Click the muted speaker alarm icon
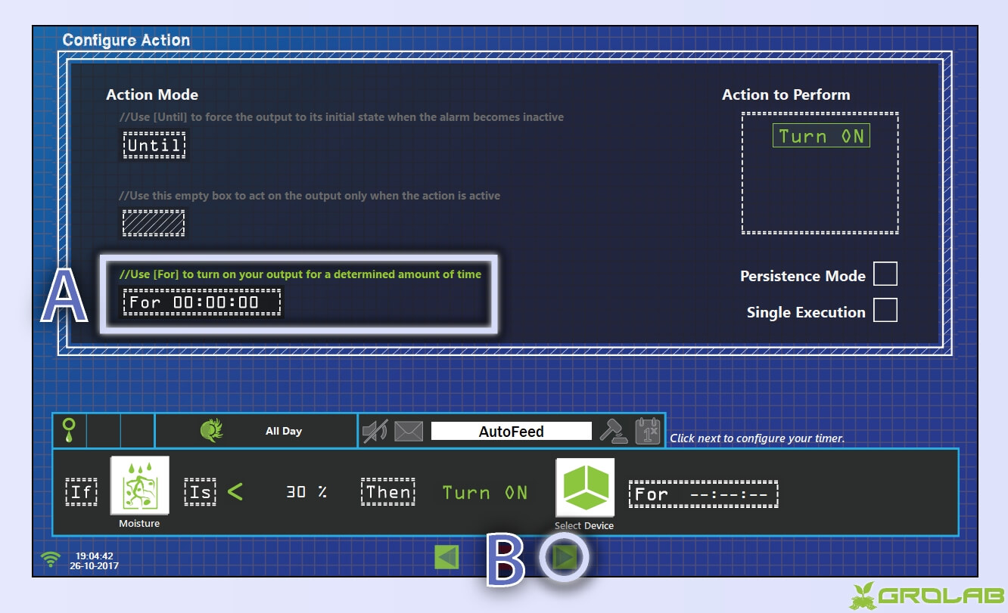The width and height of the screenshot is (1008, 613). tap(375, 432)
